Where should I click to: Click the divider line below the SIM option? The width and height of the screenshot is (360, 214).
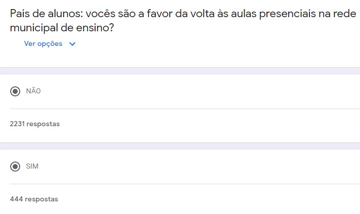point(185,184)
